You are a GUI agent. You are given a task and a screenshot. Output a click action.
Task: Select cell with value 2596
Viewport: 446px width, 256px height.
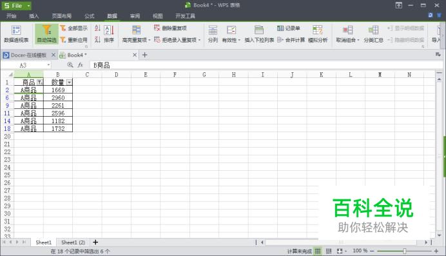(x=58, y=113)
